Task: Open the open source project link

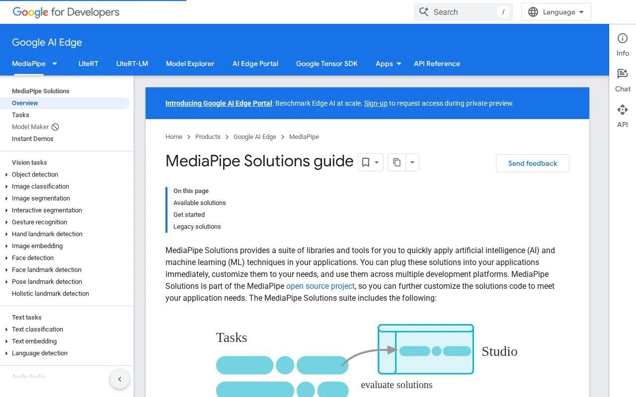Action: [x=320, y=286]
